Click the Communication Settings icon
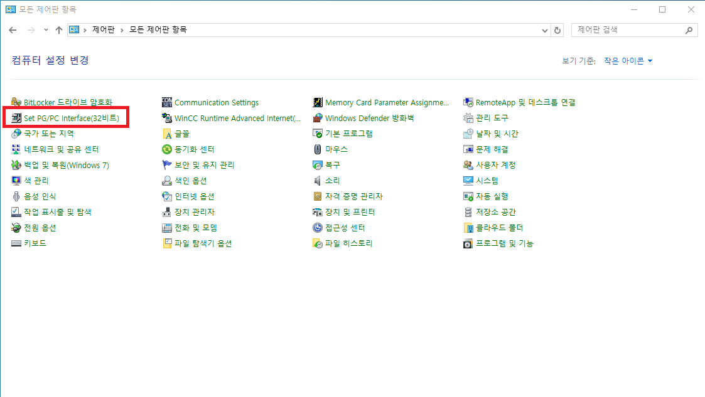This screenshot has height=397, width=705. pos(167,102)
